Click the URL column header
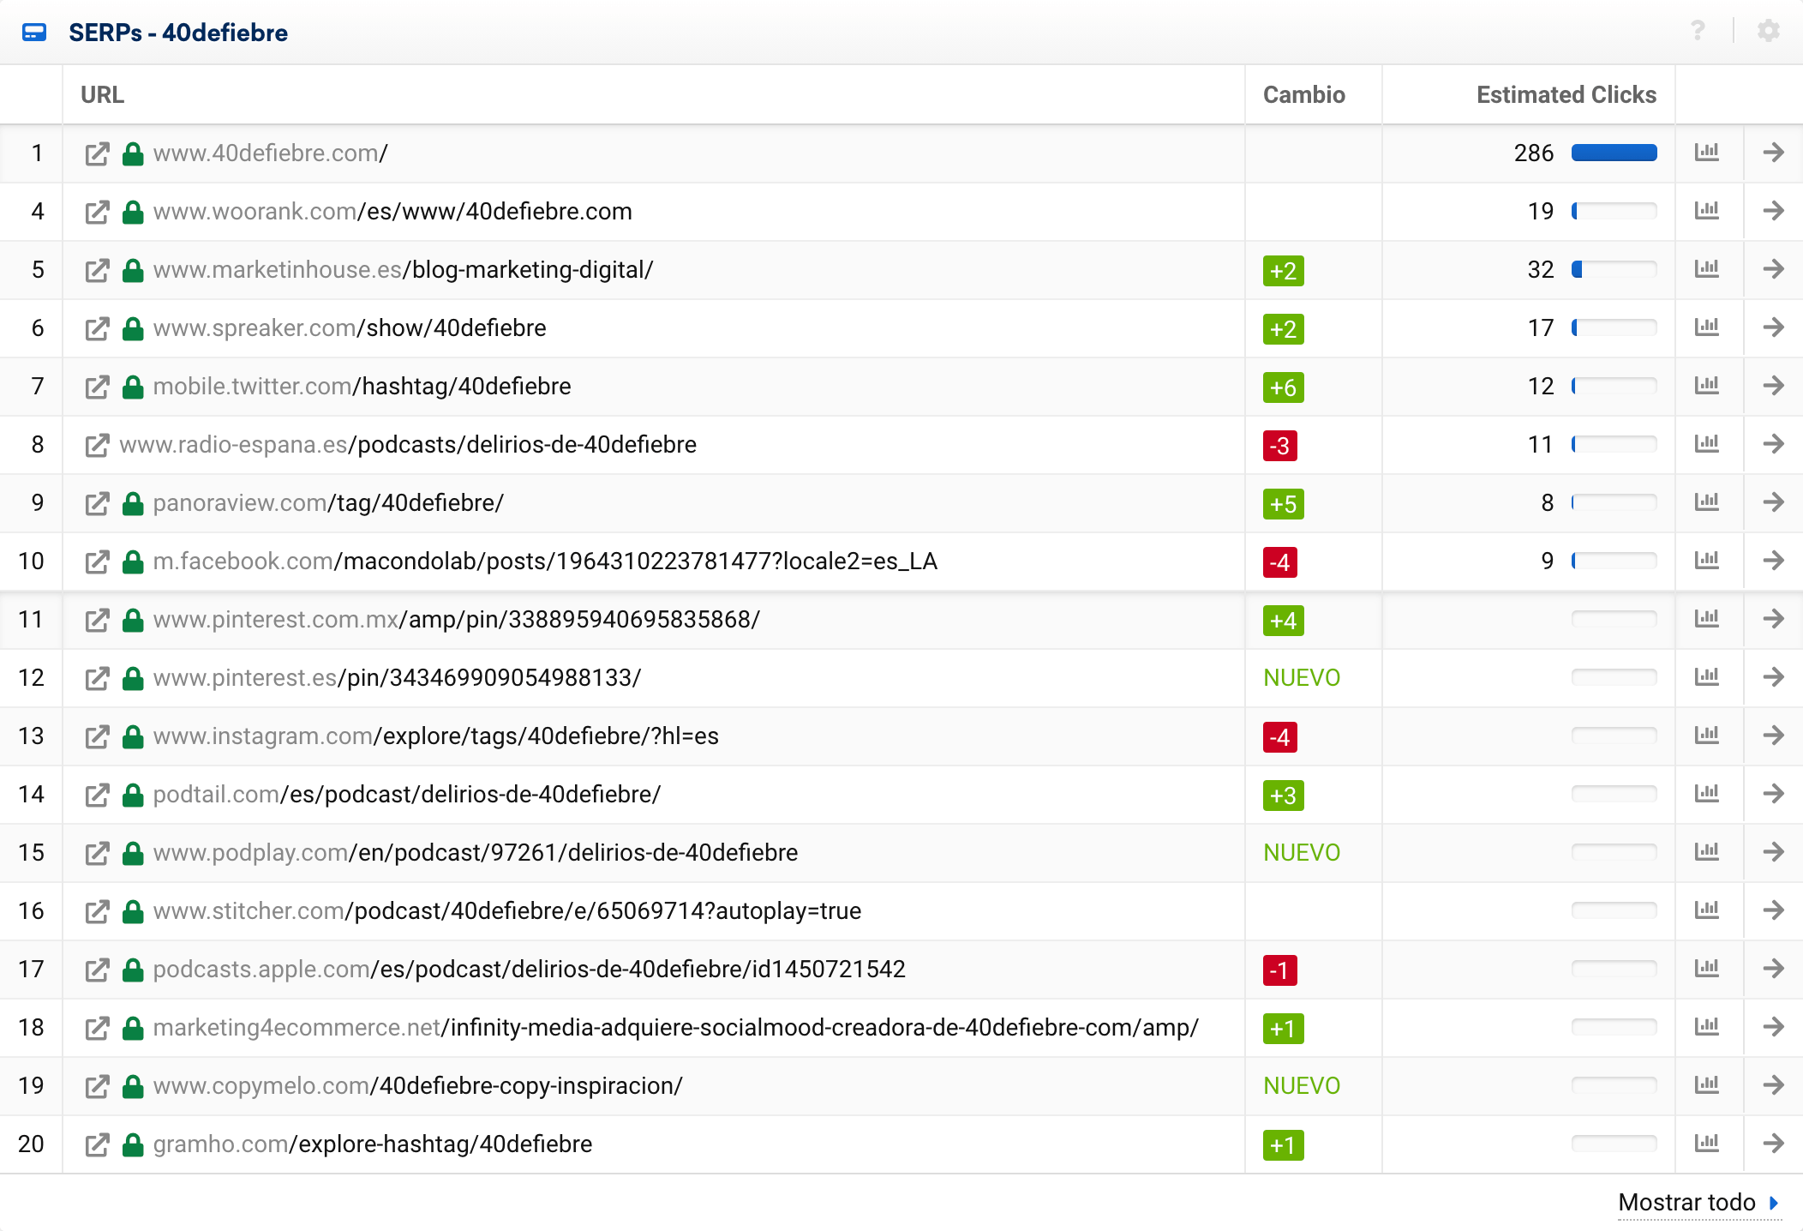The image size is (1803, 1231). (102, 94)
